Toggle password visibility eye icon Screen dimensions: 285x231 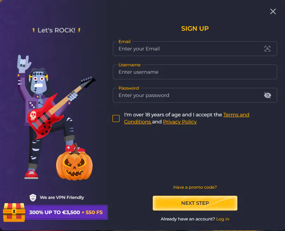[267, 95]
